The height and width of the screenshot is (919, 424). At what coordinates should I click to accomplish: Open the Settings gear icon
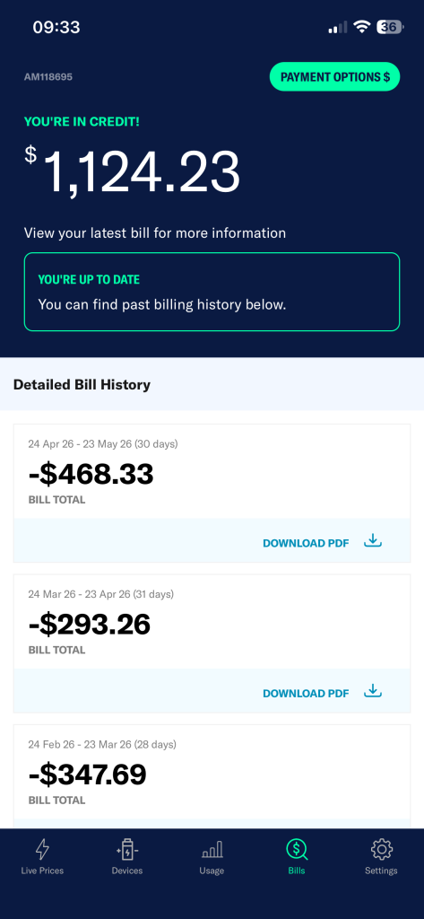(381, 848)
